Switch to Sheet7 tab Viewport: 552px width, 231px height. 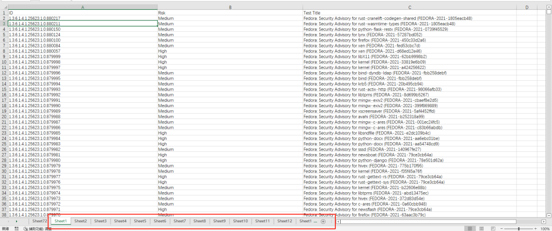180,221
